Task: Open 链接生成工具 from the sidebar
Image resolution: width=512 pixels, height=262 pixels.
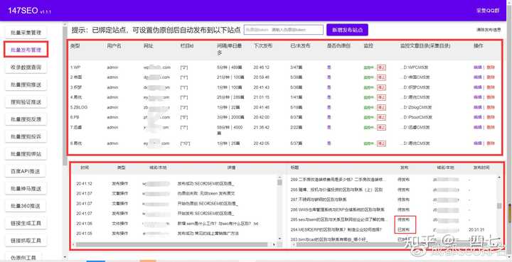Action: 26,223
